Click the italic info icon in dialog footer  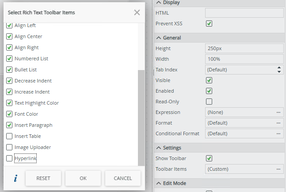[15, 178]
